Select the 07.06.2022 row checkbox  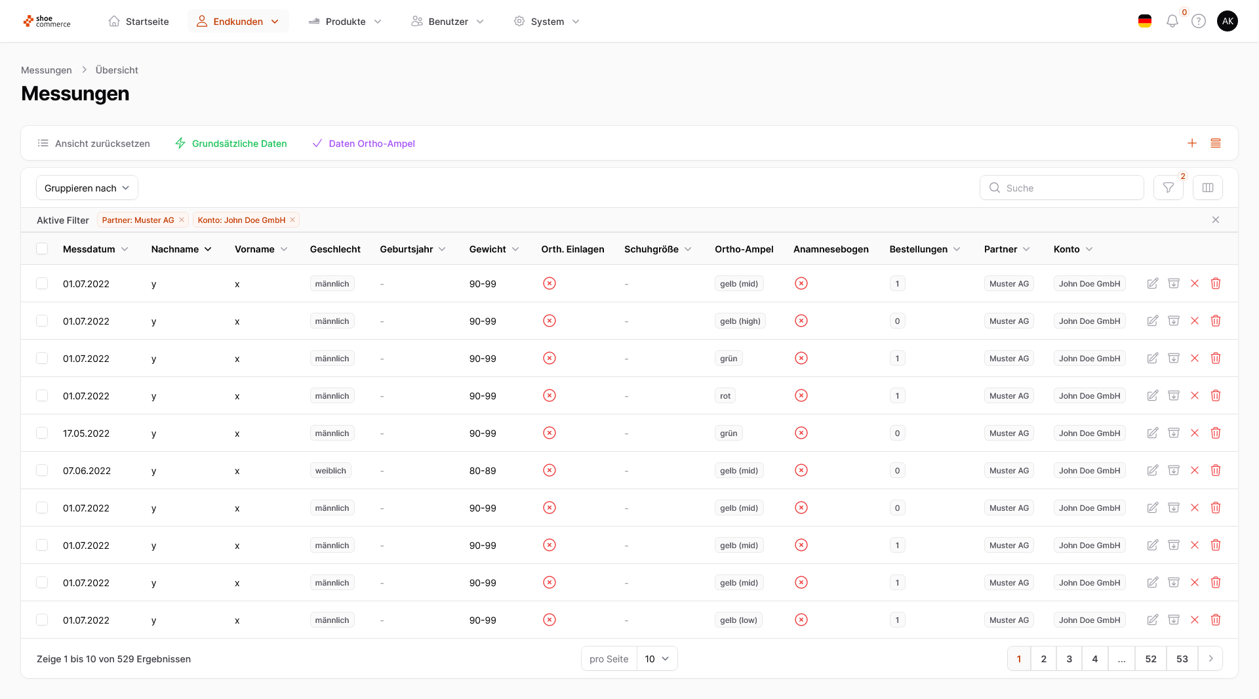point(42,471)
